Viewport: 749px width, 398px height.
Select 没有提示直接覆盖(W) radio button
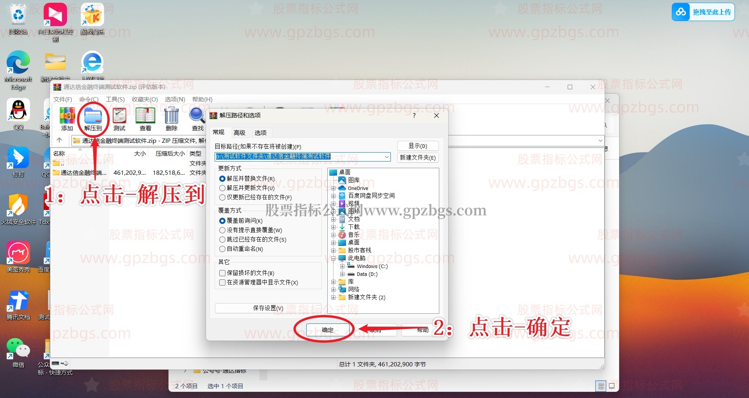pyautogui.click(x=222, y=230)
